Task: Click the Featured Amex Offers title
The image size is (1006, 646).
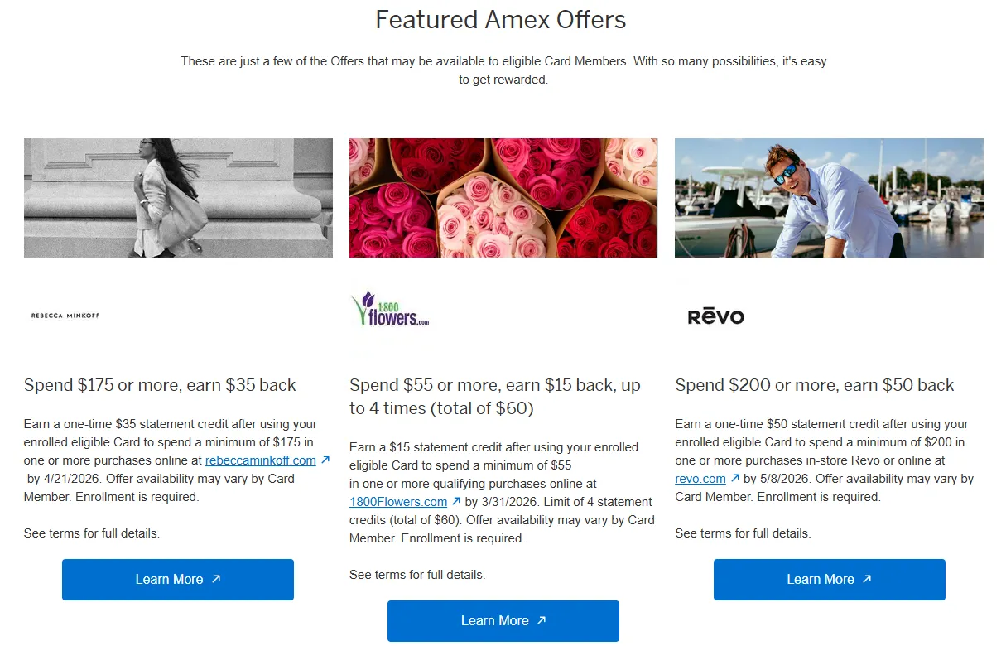Action: click(x=501, y=19)
